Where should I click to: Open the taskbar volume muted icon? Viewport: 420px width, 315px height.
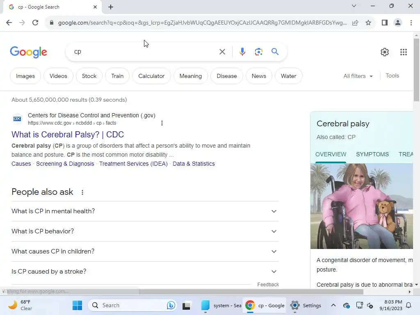click(x=370, y=305)
